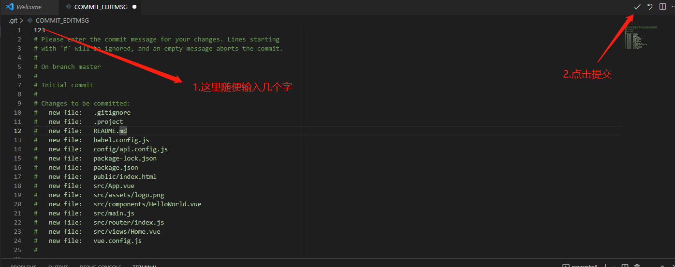The height and width of the screenshot is (267, 675).
Task: Click the line mentioning 'an empty message aborts the commit'
Action: point(158,48)
